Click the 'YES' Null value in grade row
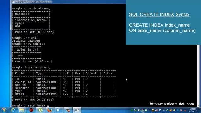Viewport: 201px width, 113px height. click(x=65, y=94)
